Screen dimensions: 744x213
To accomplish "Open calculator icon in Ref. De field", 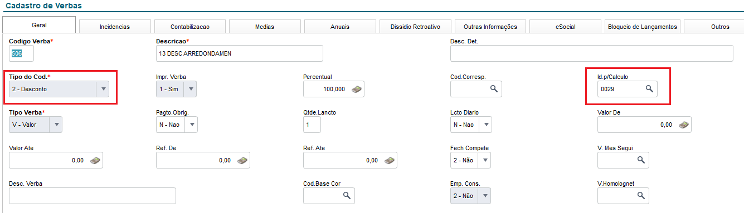I will coord(242,160).
